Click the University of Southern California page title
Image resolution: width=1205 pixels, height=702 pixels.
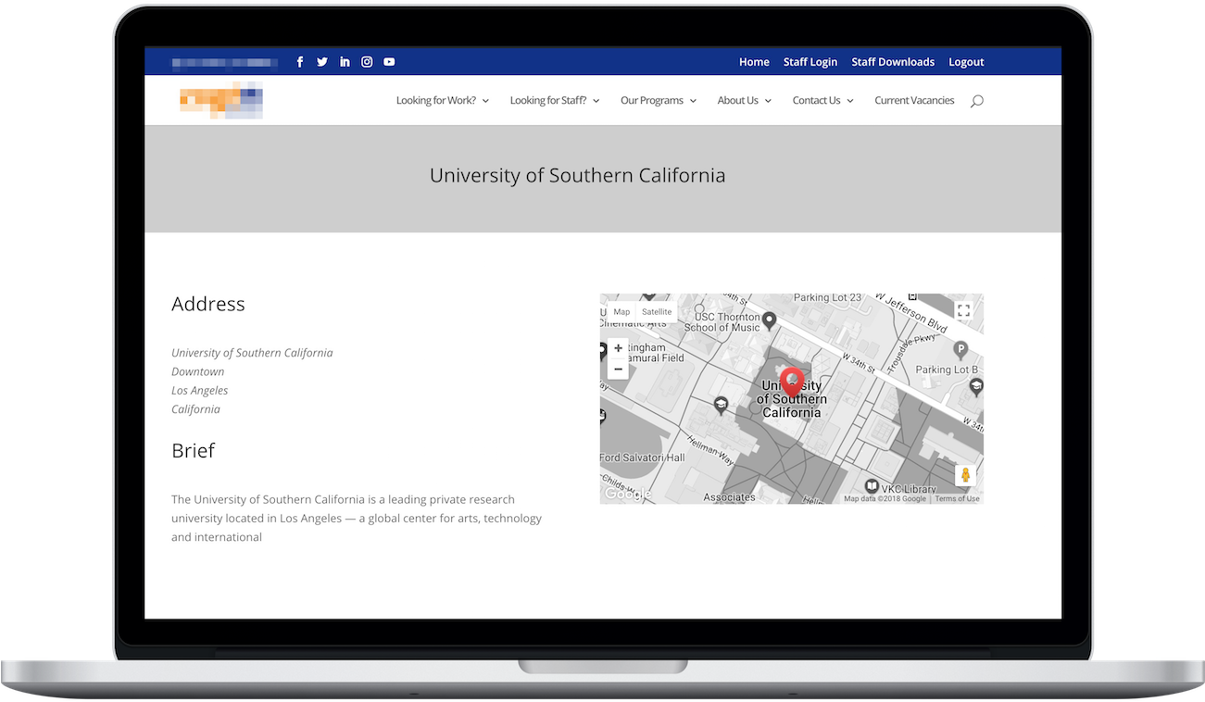tap(577, 175)
